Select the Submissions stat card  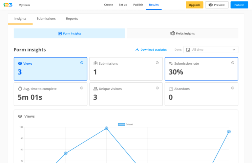[x=126, y=69]
